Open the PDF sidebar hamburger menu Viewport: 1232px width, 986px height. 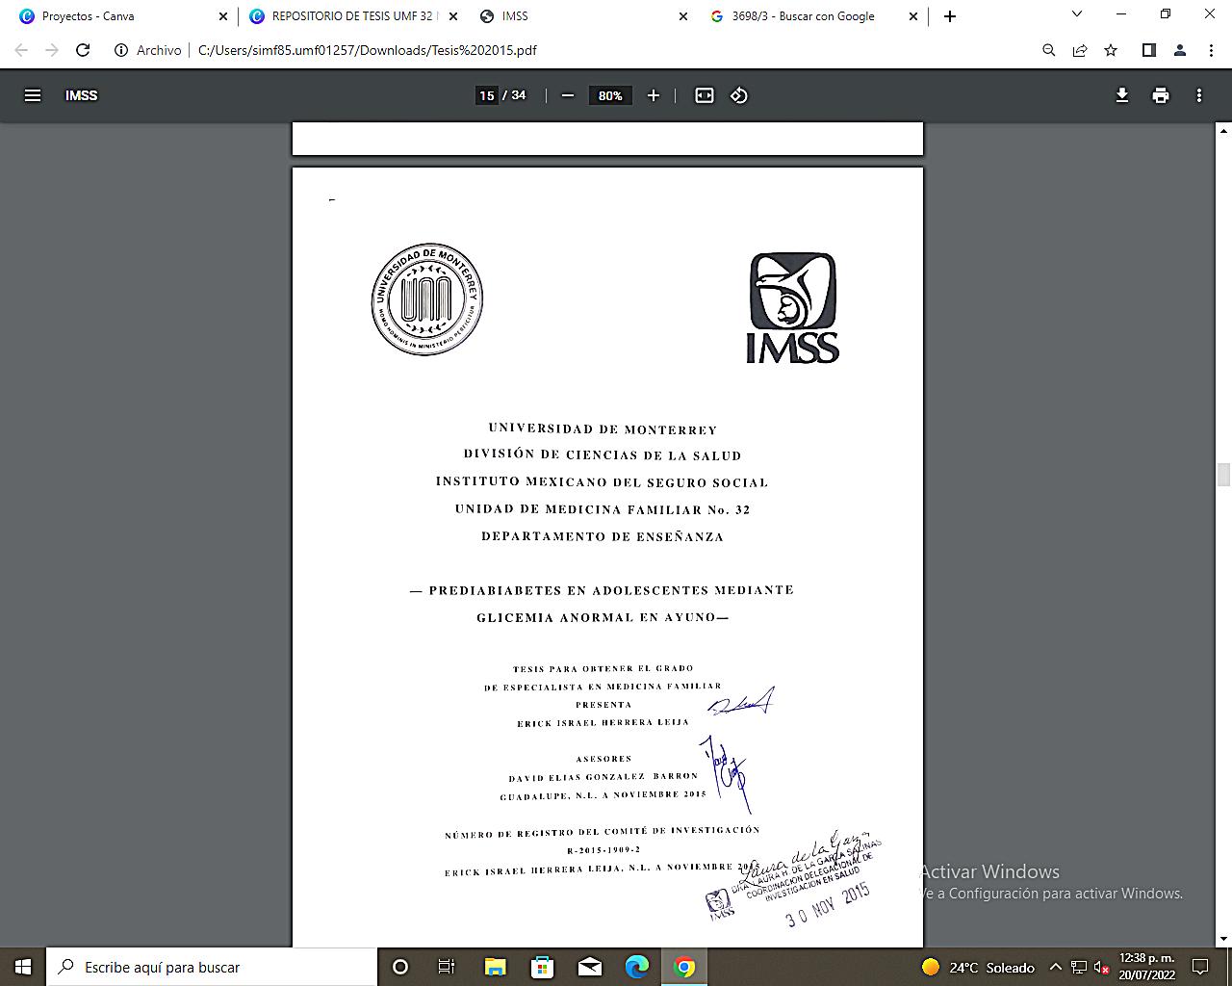click(33, 95)
